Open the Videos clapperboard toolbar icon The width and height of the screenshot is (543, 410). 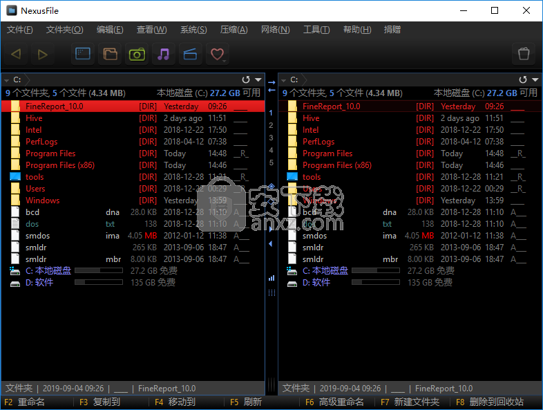coord(190,54)
